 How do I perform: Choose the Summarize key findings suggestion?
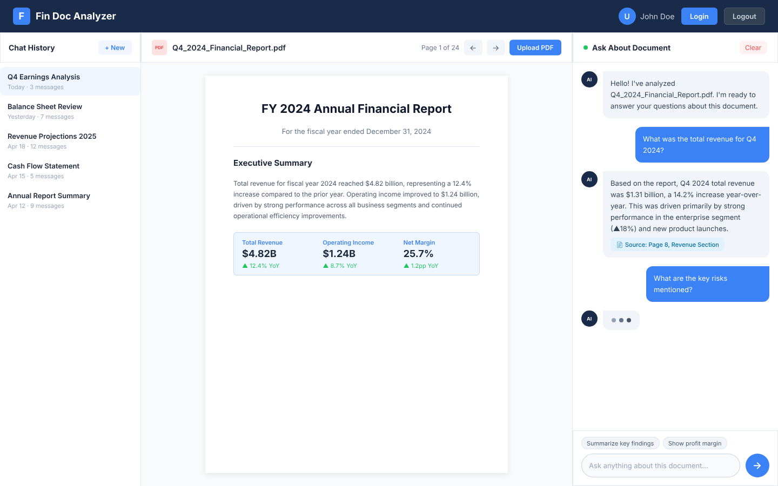tap(620, 443)
